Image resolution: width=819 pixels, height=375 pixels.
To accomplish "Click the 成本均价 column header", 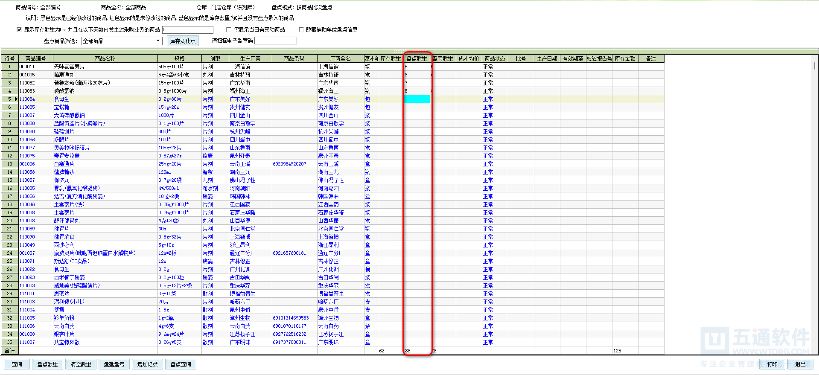I will [x=469, y=58].
